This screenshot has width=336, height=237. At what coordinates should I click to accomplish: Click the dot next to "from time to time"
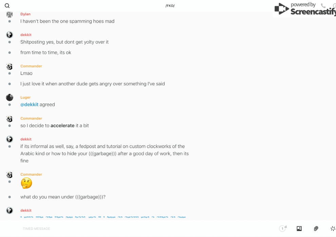point(10,52)
